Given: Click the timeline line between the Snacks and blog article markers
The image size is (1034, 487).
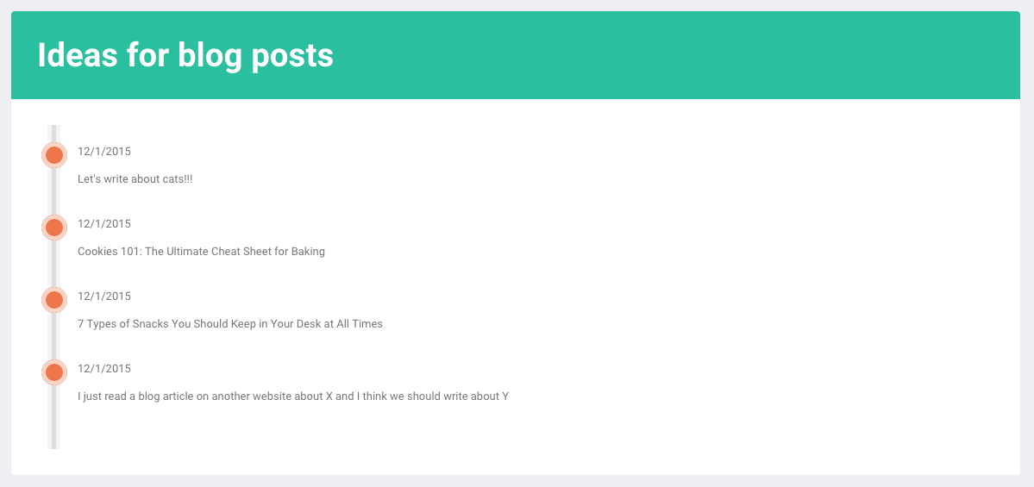Looking at the screenshot, I should pyautogui.click(x=54, y=337).
